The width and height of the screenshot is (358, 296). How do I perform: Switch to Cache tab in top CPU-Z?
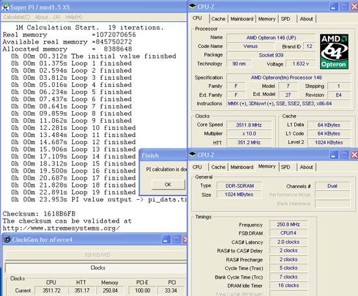coord(218,19)
